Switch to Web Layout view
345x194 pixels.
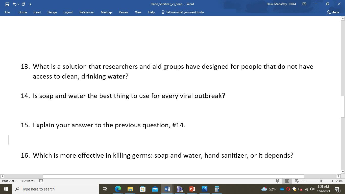click(x=297, y=181)
